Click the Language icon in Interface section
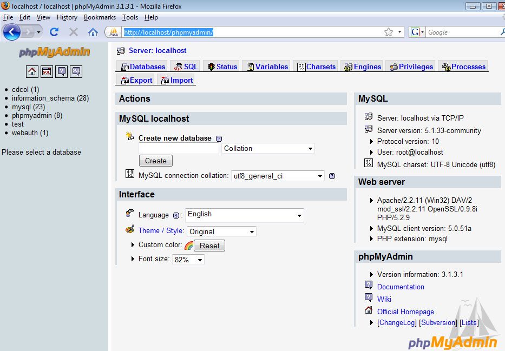Viewport: 505px width, 351px height. [x=129, y=213]
